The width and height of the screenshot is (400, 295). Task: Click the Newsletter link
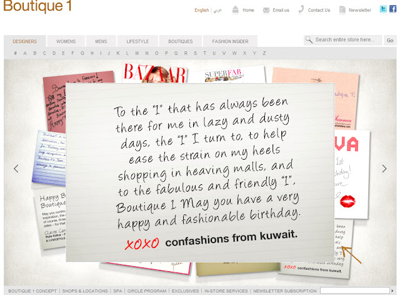360,10
